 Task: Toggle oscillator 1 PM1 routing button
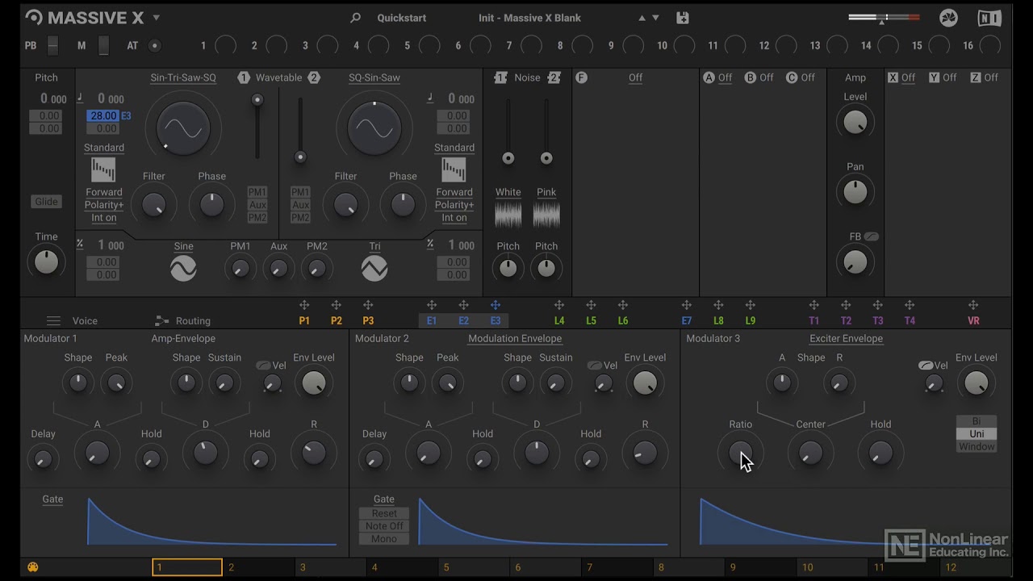[257, 192]
